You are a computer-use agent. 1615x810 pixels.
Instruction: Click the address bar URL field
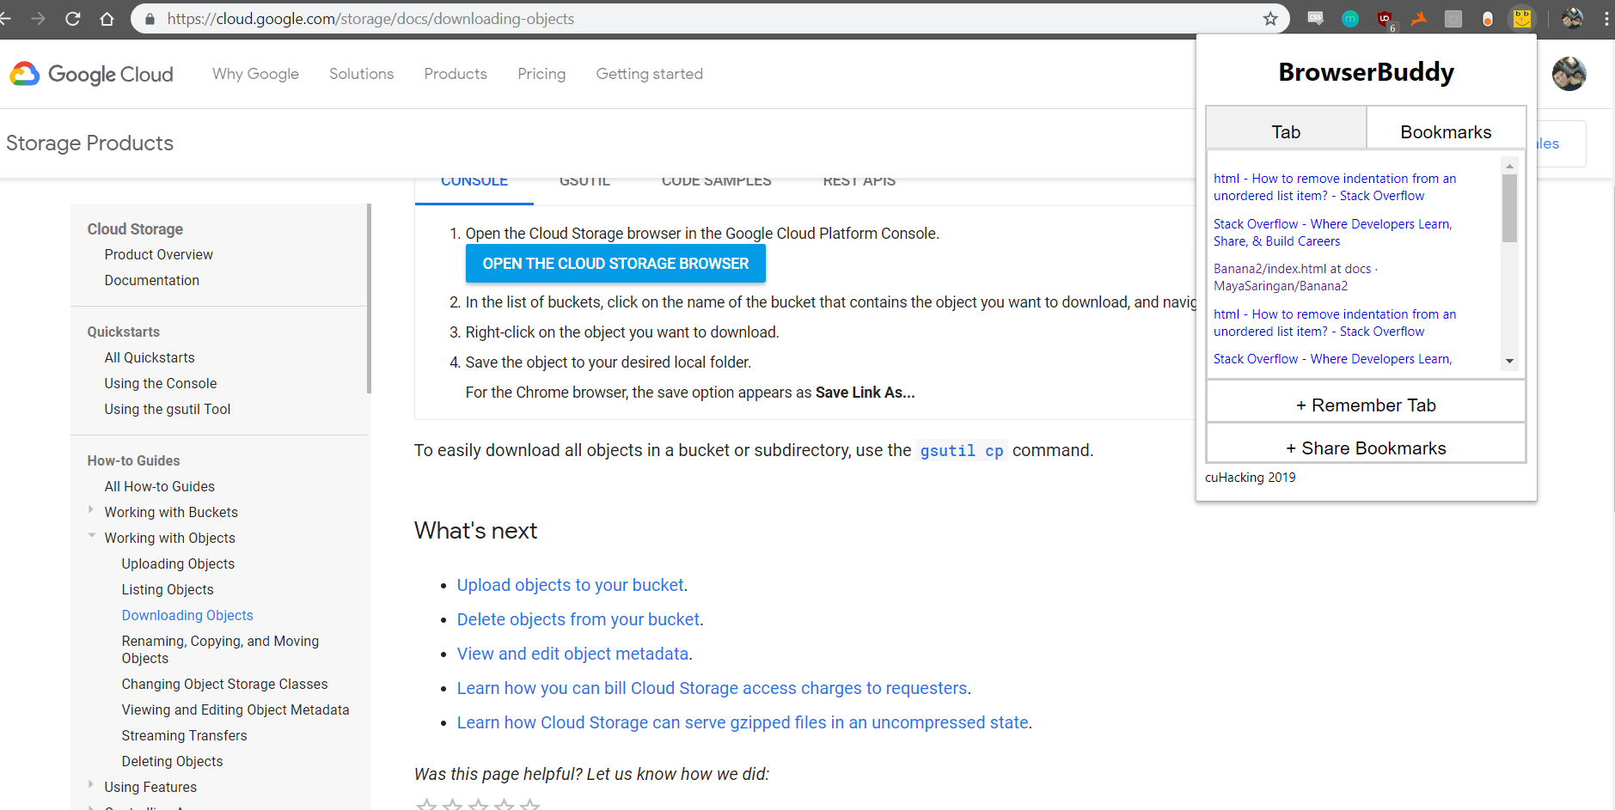tap(709, 19)
